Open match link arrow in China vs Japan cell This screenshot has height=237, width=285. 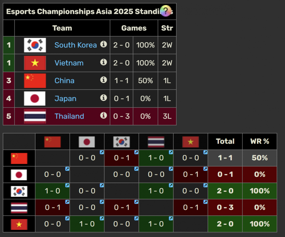point(102,153)
